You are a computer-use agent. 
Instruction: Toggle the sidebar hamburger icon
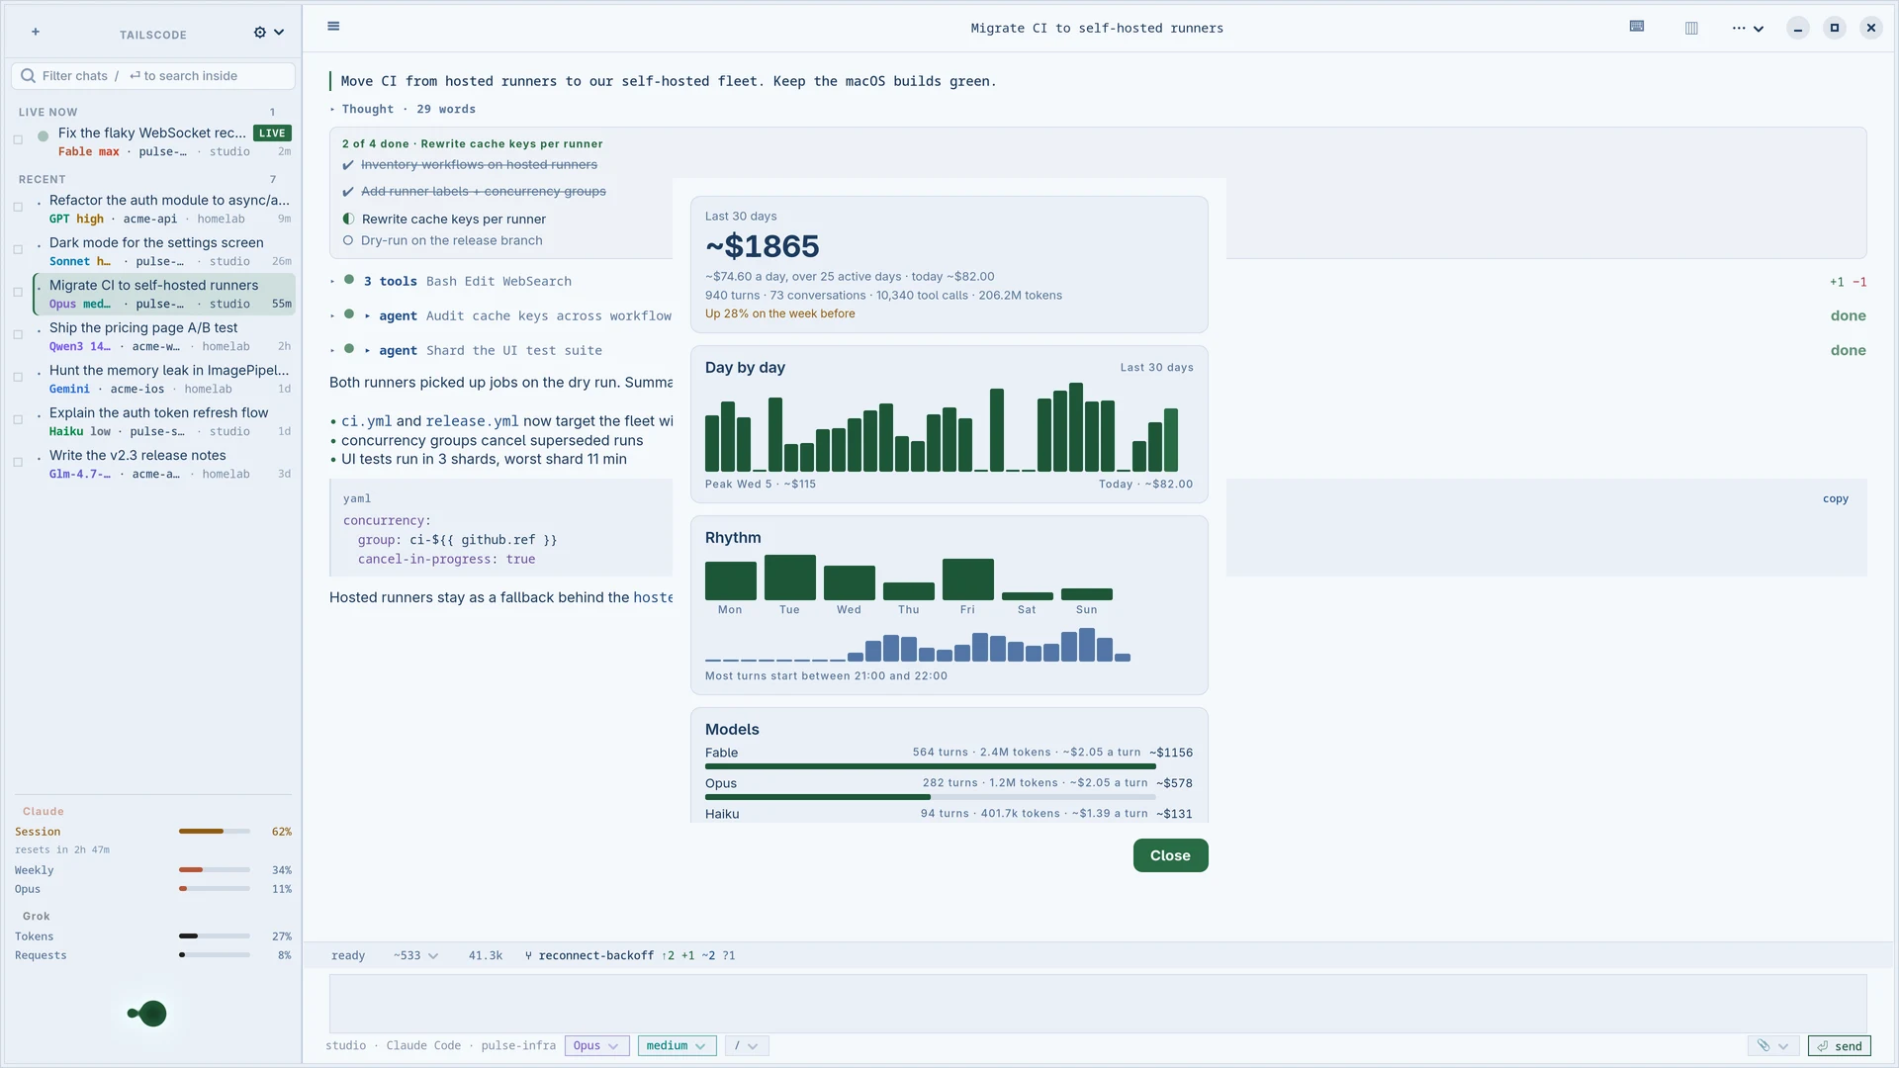click(333, 27)
